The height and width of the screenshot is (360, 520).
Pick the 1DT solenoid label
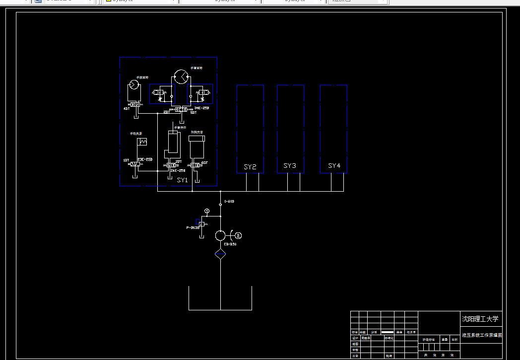[127, 160]
